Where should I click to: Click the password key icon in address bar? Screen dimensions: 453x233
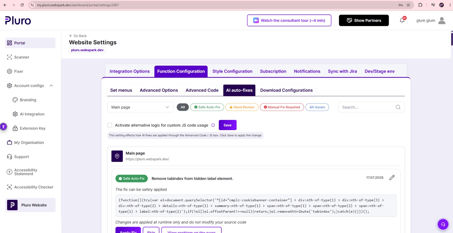tap(401, 5)
